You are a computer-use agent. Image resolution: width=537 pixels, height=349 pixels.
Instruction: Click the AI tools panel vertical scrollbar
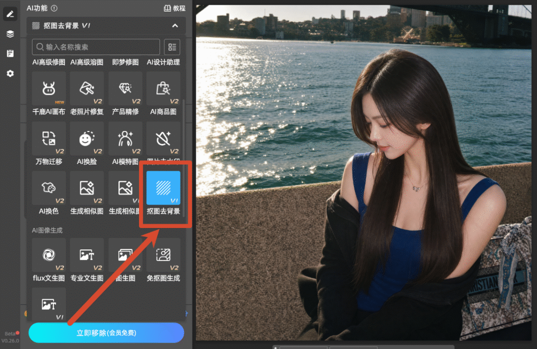tap(184, 158)
